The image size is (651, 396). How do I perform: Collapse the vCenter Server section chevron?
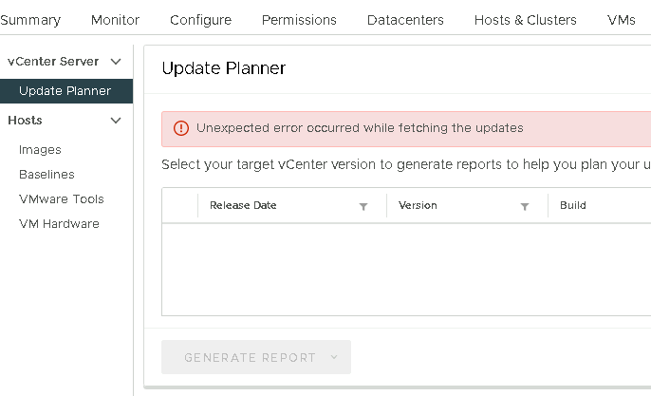[117, 62]
